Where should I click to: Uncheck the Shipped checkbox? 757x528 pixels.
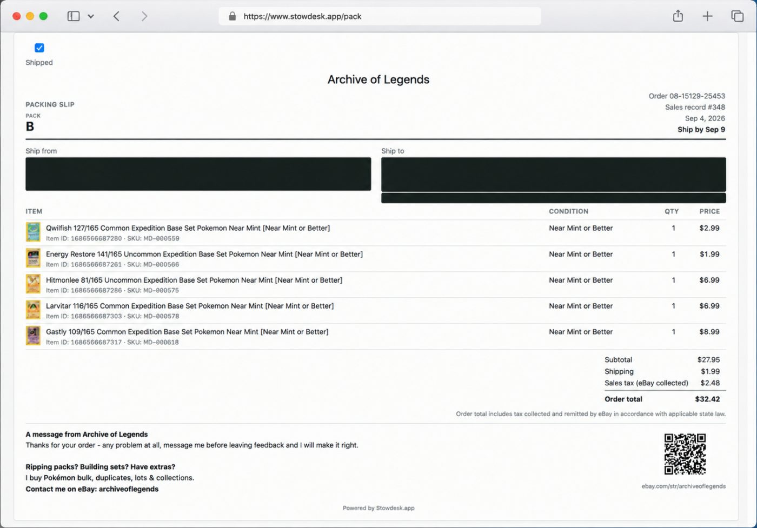tap(39, 48)
